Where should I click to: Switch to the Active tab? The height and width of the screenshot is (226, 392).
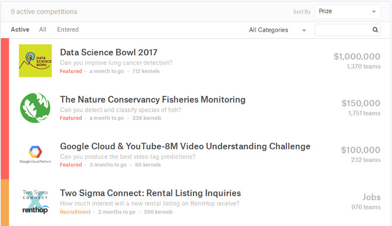(x=20, y=29)
